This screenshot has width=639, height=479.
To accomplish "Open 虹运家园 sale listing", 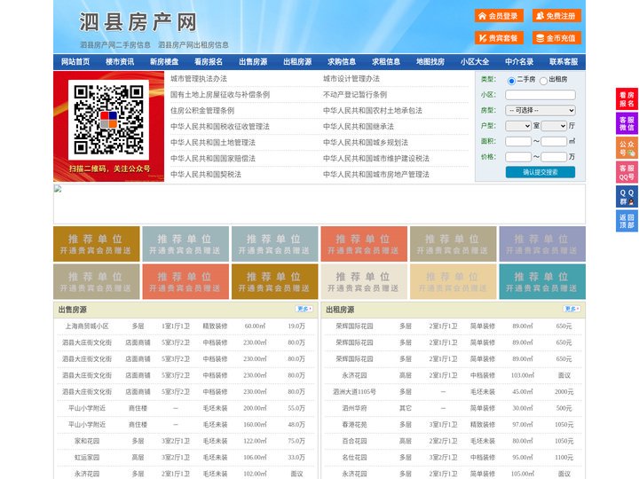I will tap(87, 458).
